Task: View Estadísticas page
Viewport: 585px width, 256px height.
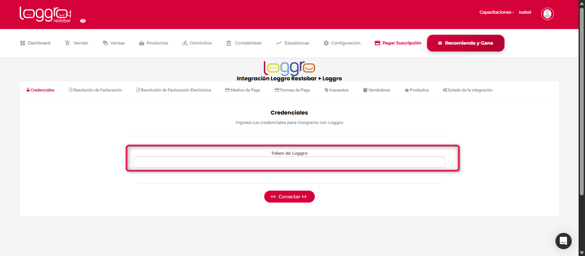Action: point(292,43)
